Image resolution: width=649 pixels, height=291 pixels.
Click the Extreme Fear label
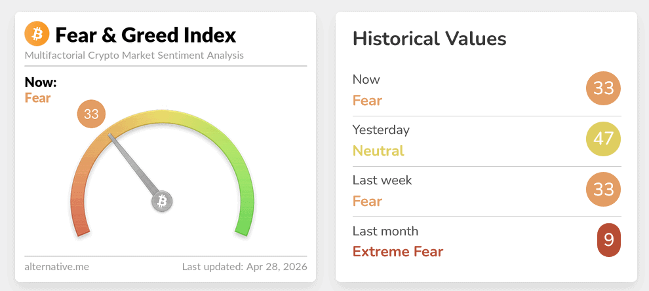(x=398, y=251)
